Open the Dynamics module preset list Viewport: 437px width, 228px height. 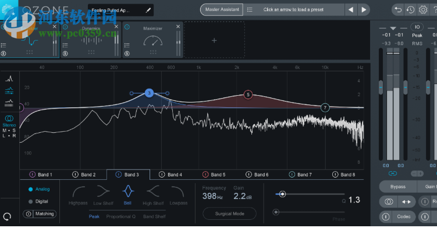[65, 45]
